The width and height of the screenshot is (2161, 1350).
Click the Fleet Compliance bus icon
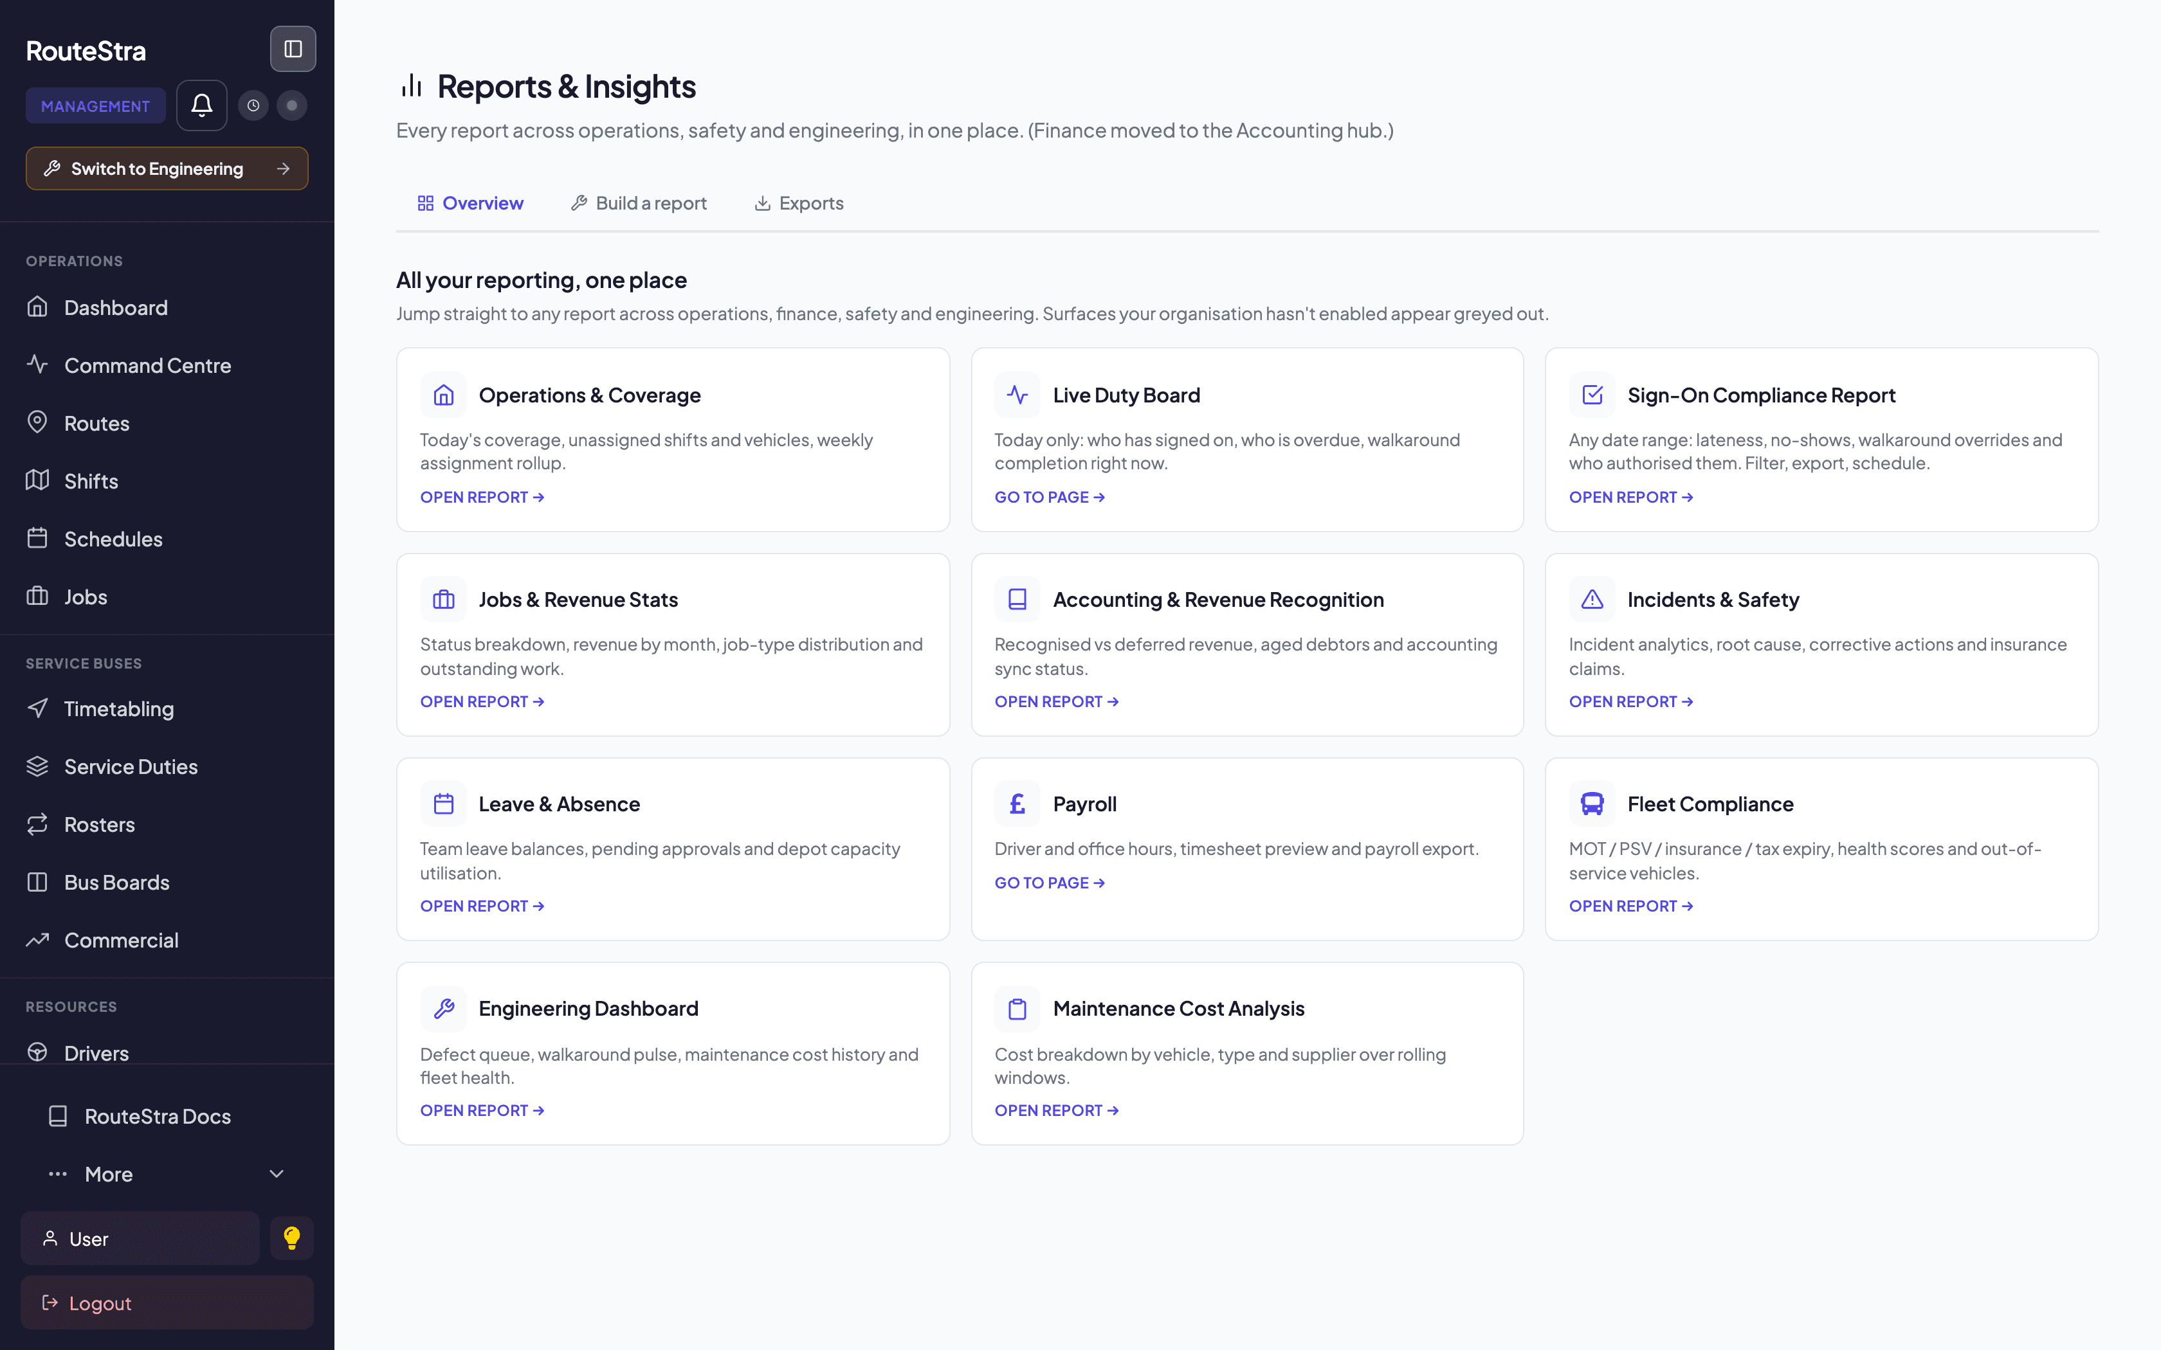tap(1592, 804)
